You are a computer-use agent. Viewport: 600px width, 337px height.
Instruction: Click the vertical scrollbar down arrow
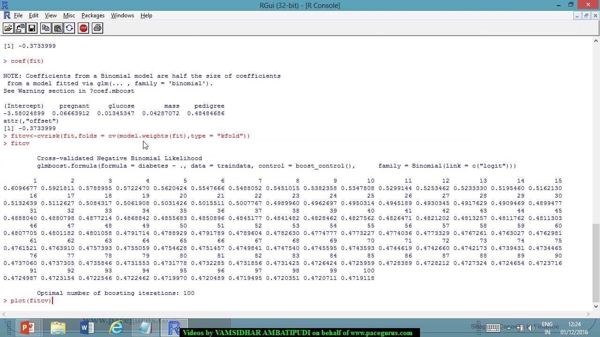(x=596, y=307)
